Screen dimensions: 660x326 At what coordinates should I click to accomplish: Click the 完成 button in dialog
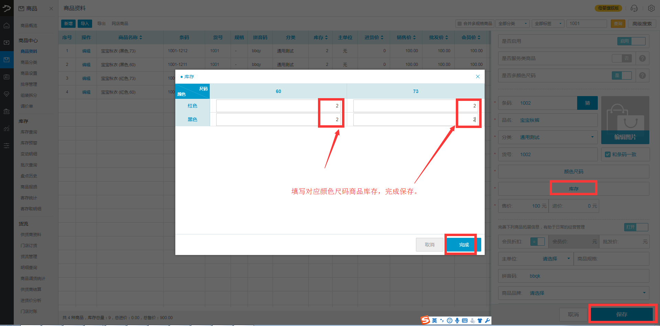coord(464,245)
